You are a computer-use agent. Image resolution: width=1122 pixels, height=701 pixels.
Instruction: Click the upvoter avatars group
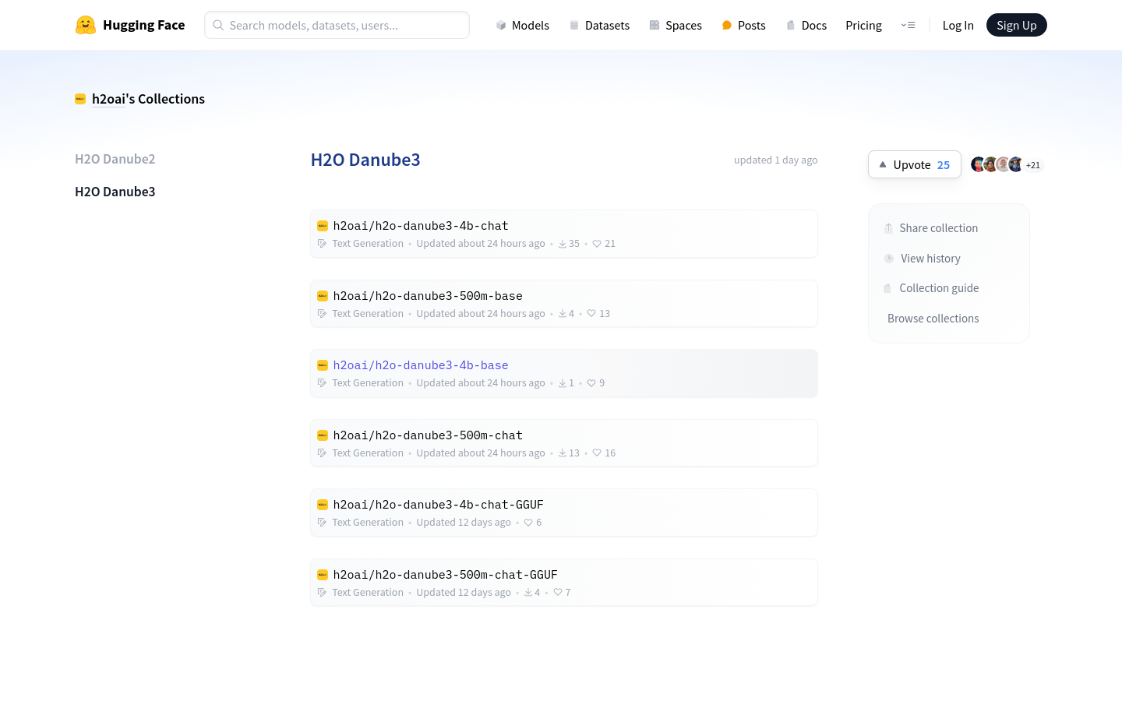pyautogui.click(x=997, y=164)
